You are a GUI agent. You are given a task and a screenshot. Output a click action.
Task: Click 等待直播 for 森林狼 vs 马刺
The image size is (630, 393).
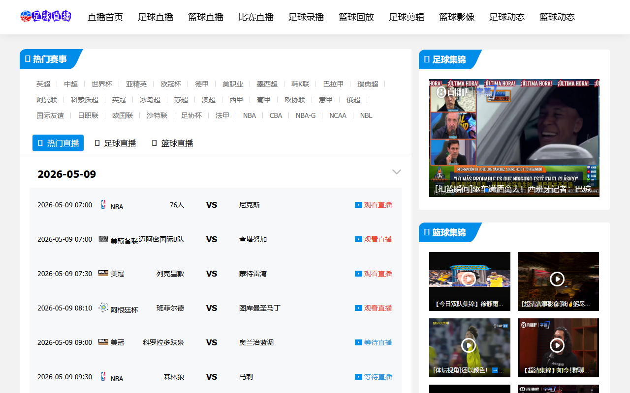click(378, 377)
